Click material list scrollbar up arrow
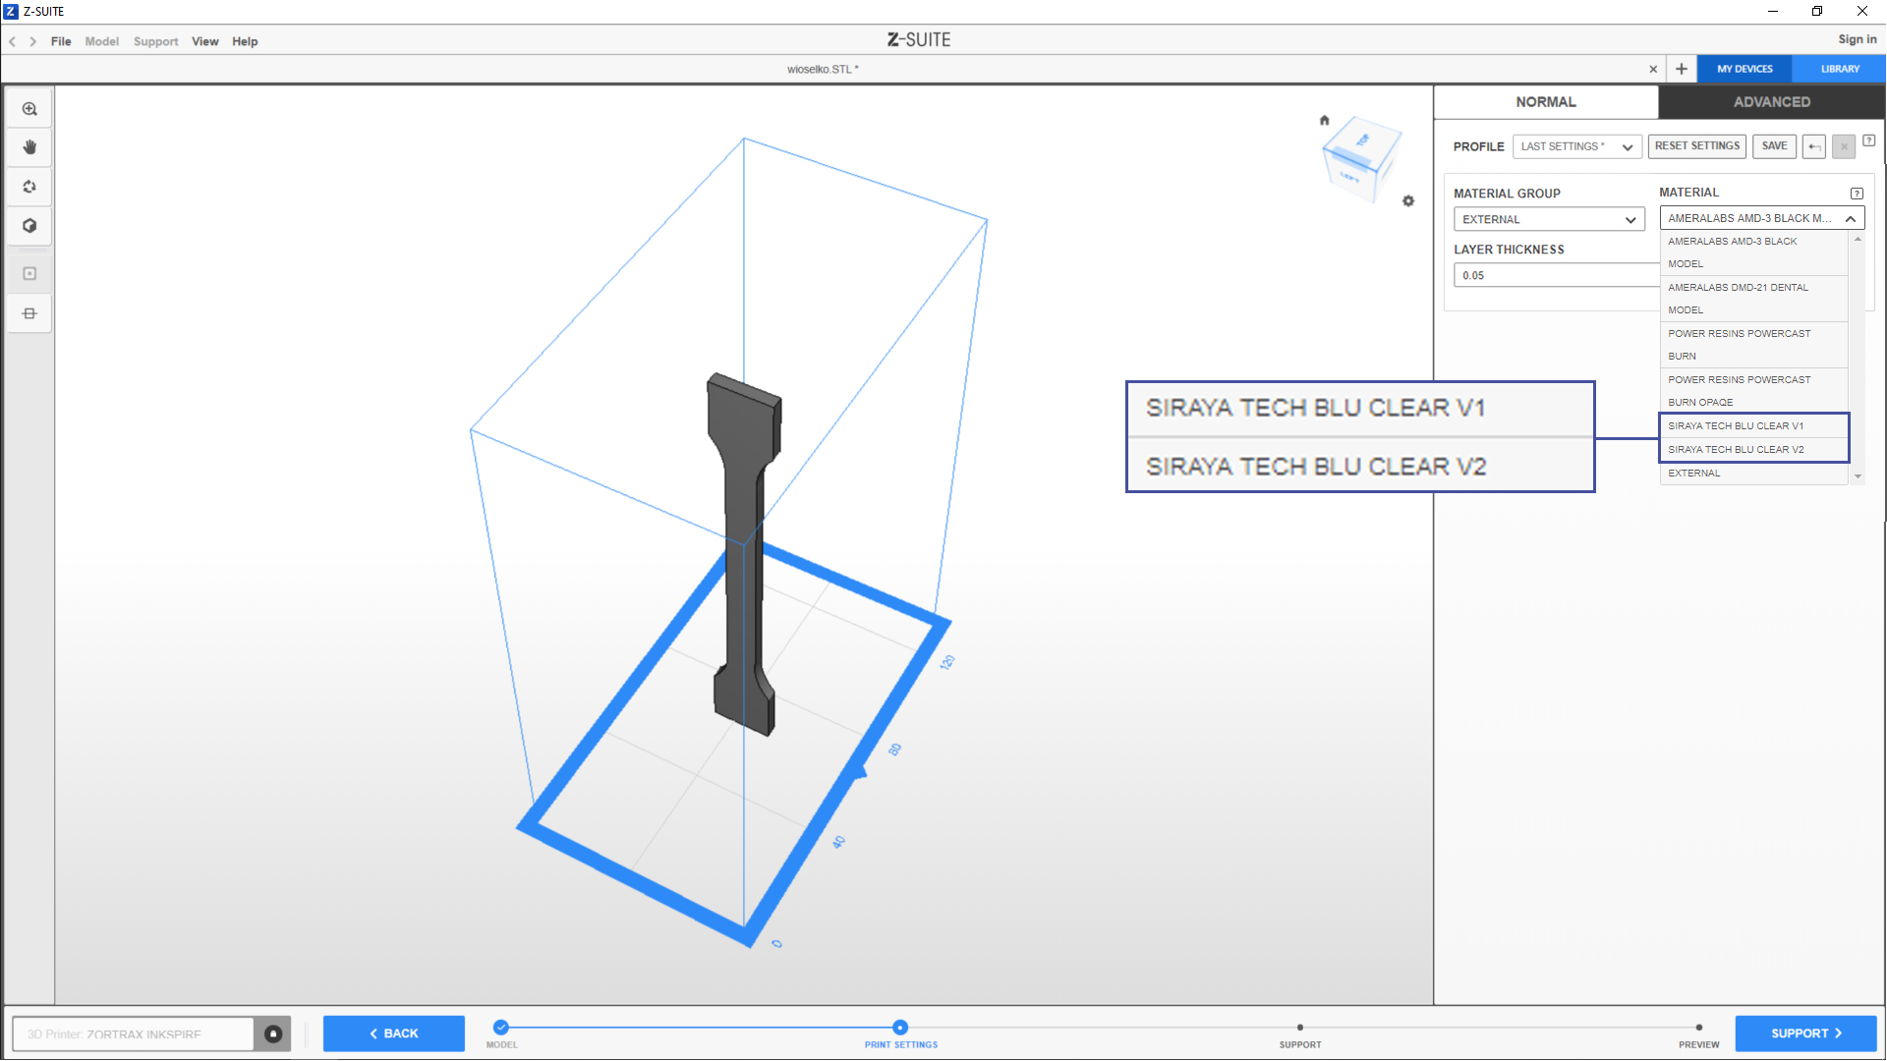 1858,239
